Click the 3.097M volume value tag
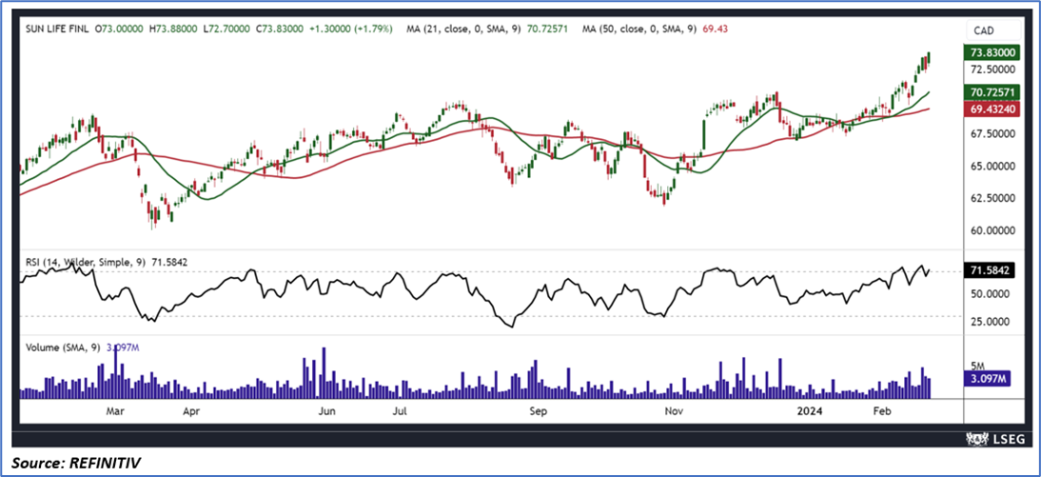The image size is (1041, 477). coord(987,379)
